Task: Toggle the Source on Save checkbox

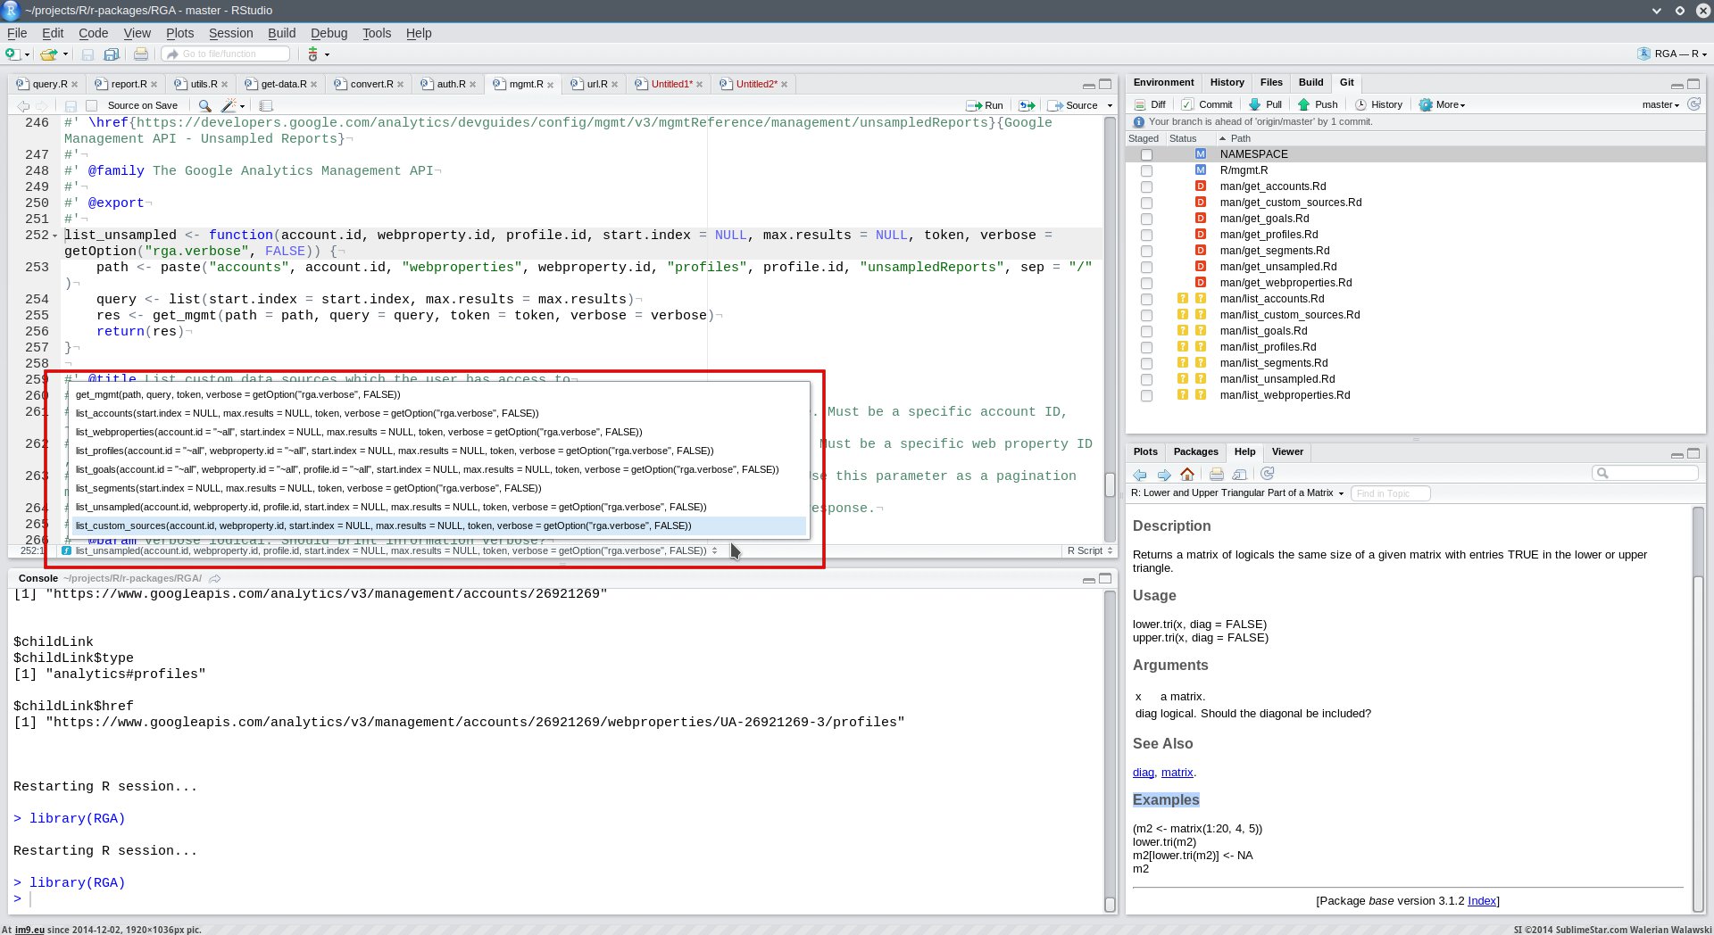Action: [91, 105]
